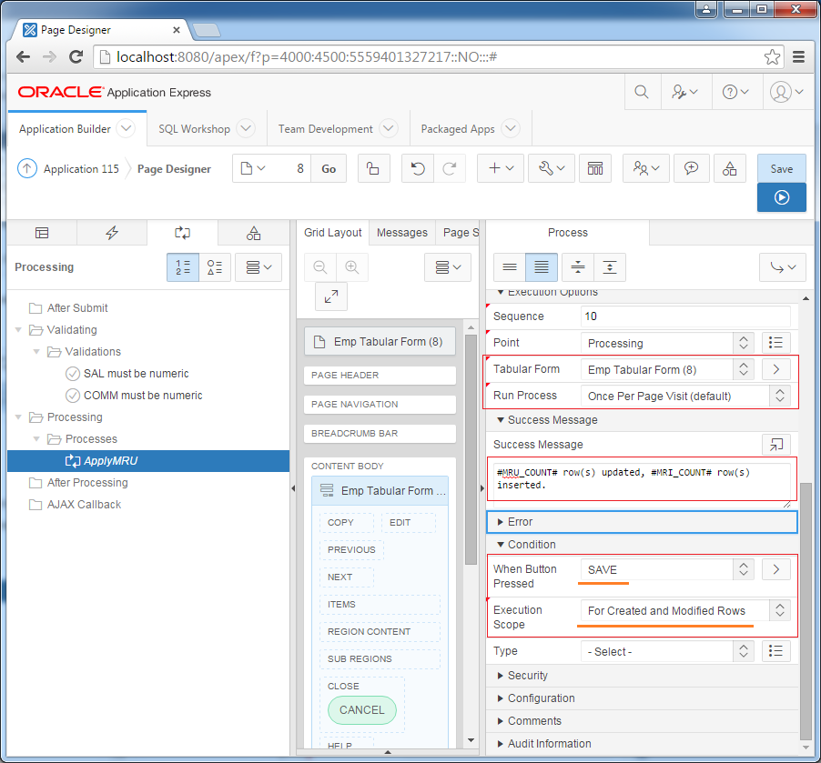Open the Go to Group dropdown

click(x=783, y=267)
